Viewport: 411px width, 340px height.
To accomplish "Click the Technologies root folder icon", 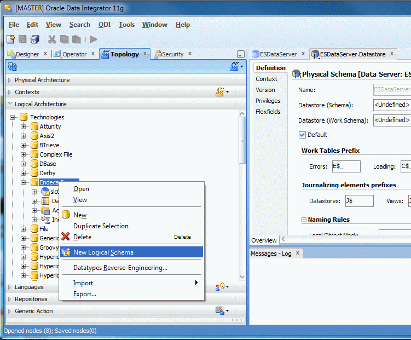I will point(24,117).
